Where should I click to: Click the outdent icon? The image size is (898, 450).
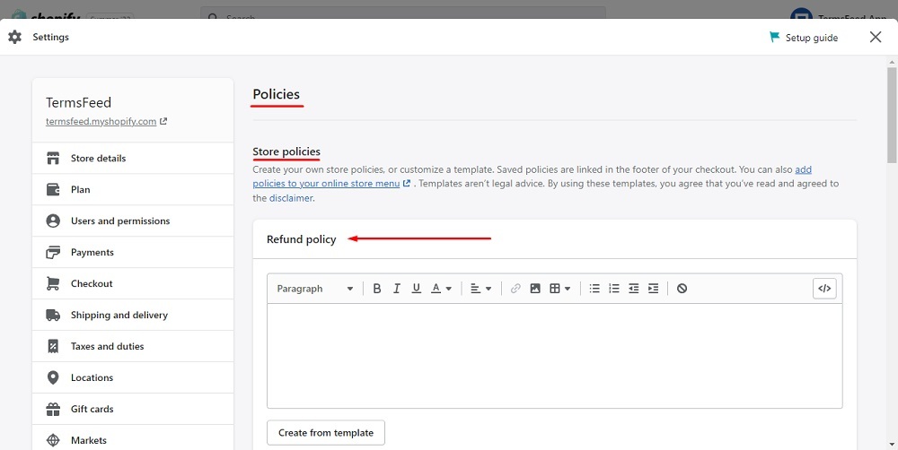(633, 289)
